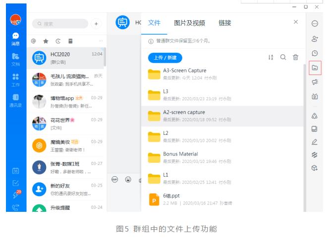Image resolution: width=327 pixels, height=239 pixels.
Task: Click the plus button beside search box
Action: [96, 23]
